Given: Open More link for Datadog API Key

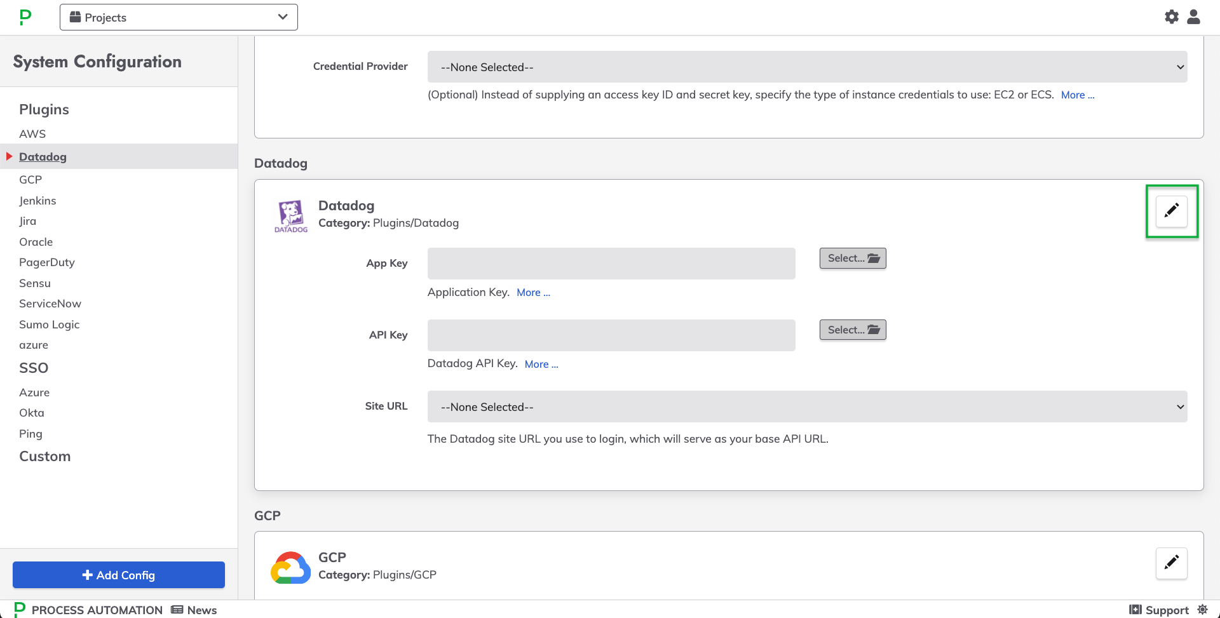Looking at the screenshot, I should 541,364.
